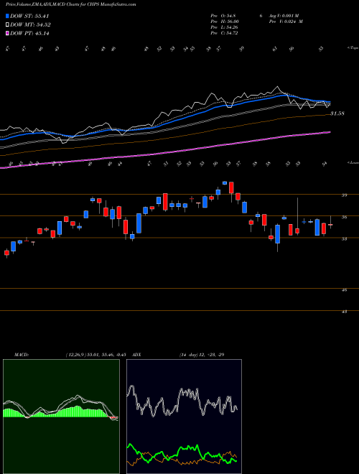The width and height of the screenshot is (359, 474).
Task: Click the 'Pre V: 0.024 M' volume text
Action: click(x=285, y=22)
